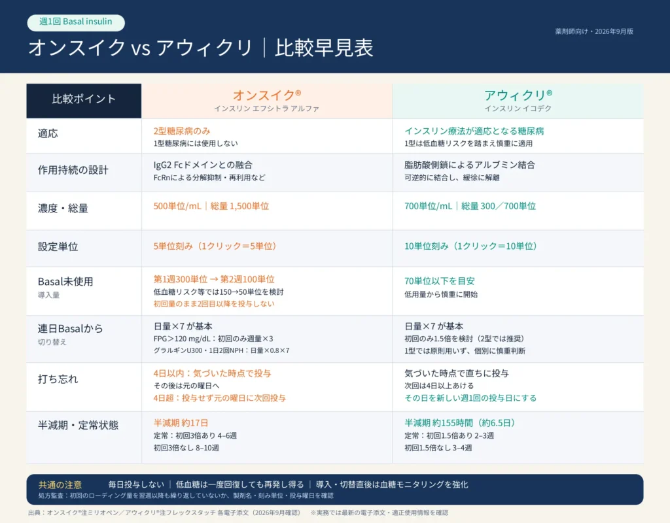
Task: Click '薬剤師向け・2026年9月版' text
Action: [x=594, y=31]
